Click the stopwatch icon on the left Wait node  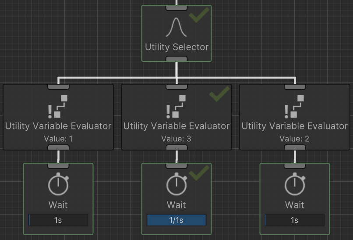coord(58,184)
